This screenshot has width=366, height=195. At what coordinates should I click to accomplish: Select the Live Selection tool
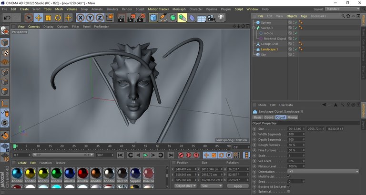[x=29, y=18]
